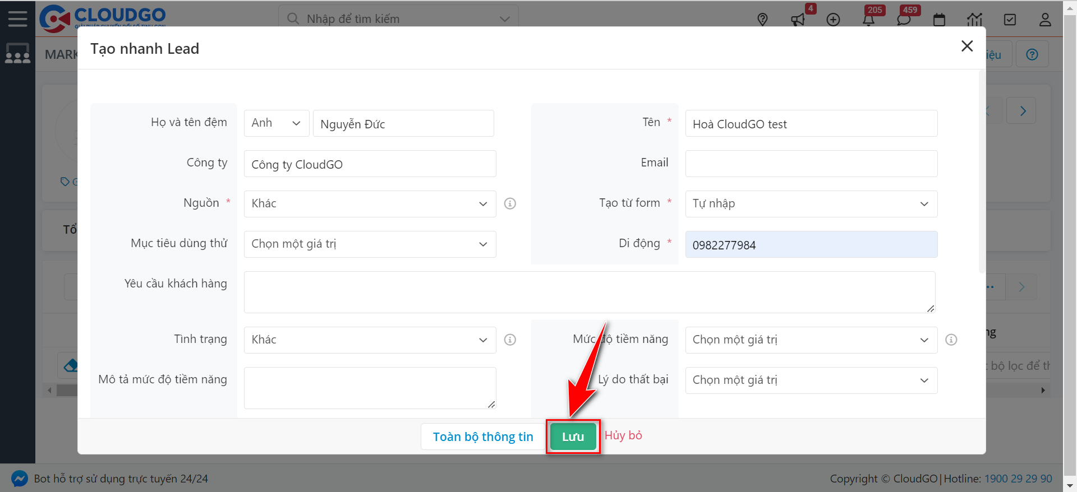Expand the Anh salutation dropdown
Screen dimensions: 1077x492
[x=276, y=123]
